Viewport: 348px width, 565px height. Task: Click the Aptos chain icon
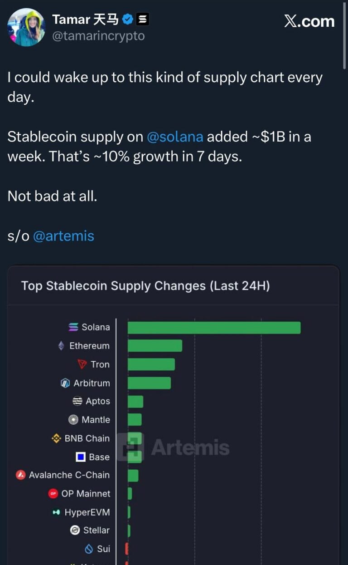click(77, 401)
